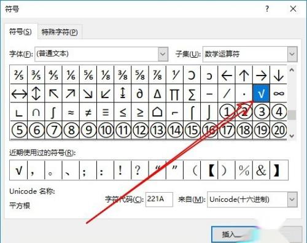307x243 pixels.
Task: Select the seven-eighths fraction symbol
Action: pos(158,75)
